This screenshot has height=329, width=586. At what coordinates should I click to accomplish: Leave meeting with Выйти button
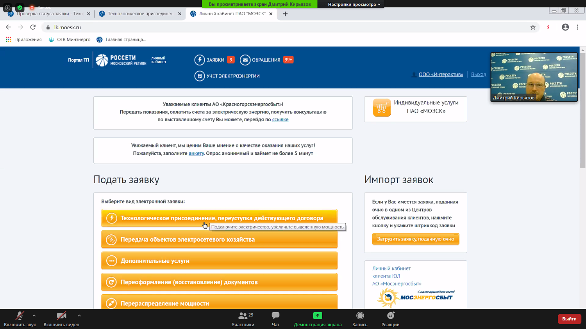coord(569,319)
